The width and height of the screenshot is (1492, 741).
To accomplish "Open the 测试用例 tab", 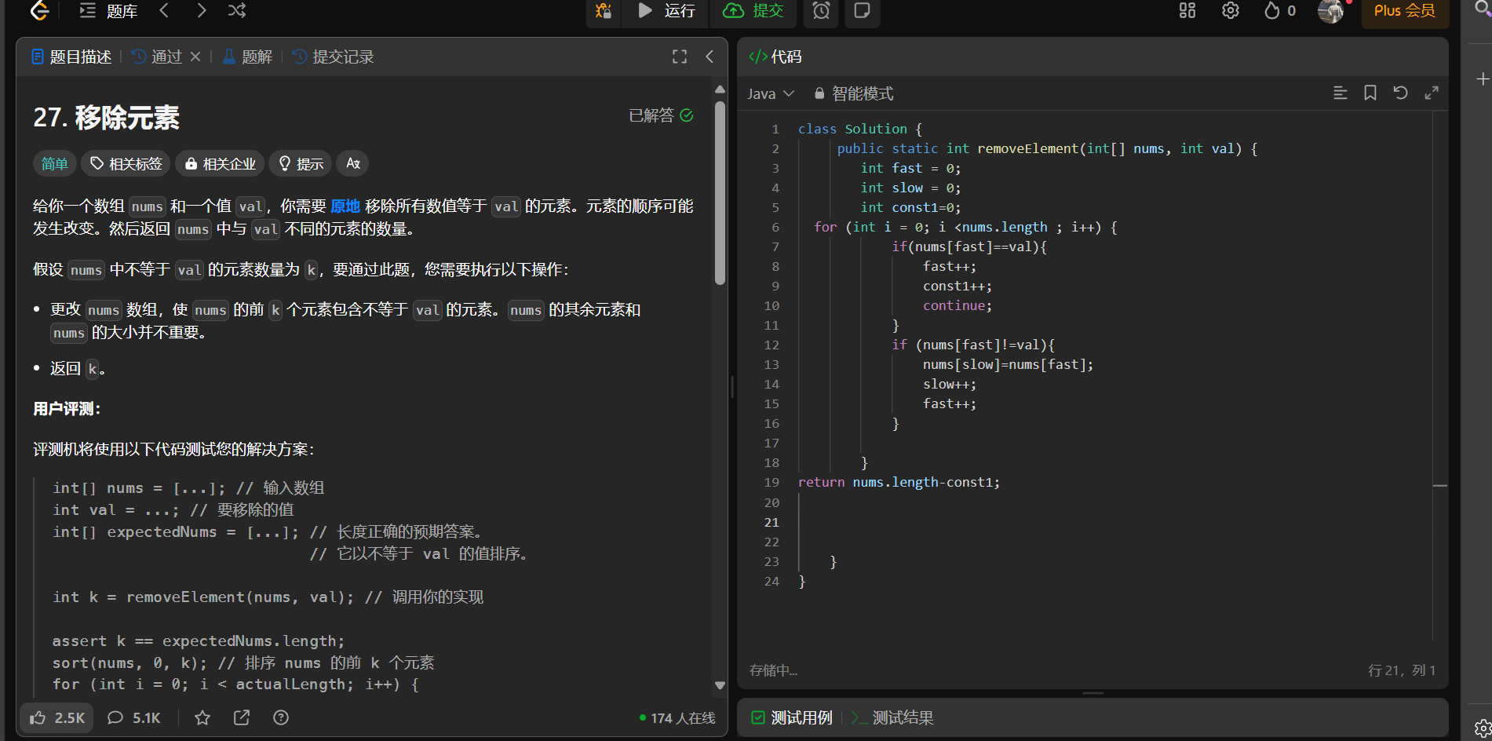I will [x=791, y=717].
